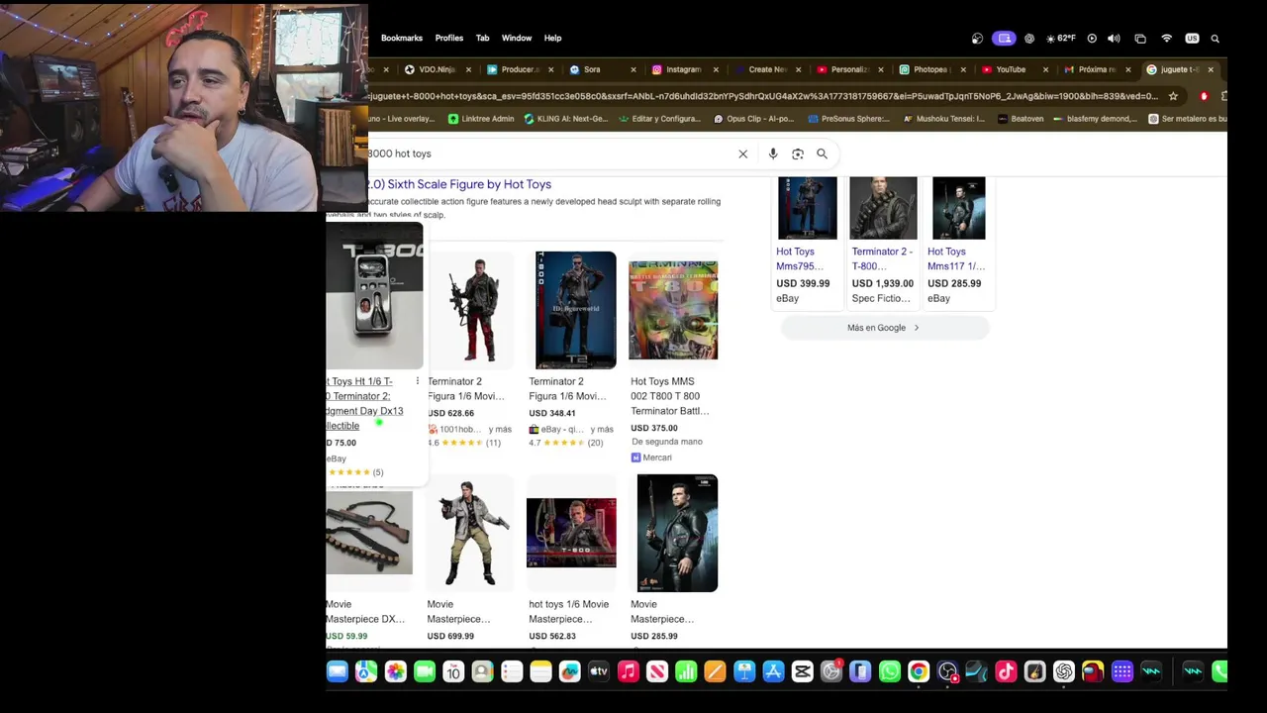Open App Store from the Dock
This screenshot has width=1267, height=713.
point(773,672)
